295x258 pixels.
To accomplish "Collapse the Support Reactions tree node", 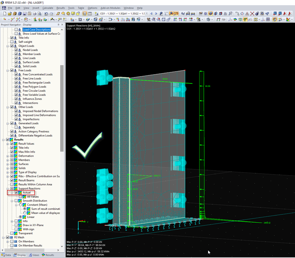I will click(7, 188).
